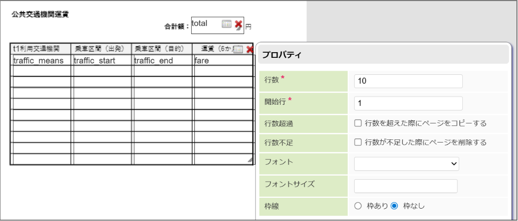The width and height of the screenshot is (518, 221).
Task: Grab resize handle at table bottom-right corner
Action: [x=250, y=160]
